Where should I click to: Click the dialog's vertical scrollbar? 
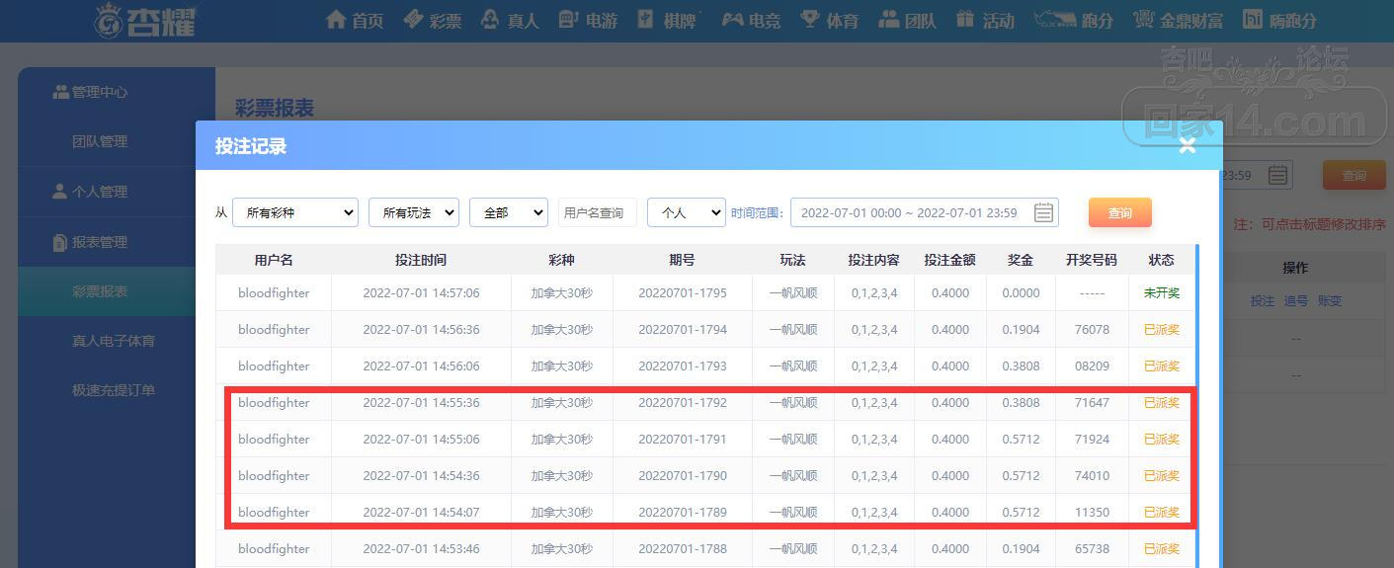(1198, 405)
